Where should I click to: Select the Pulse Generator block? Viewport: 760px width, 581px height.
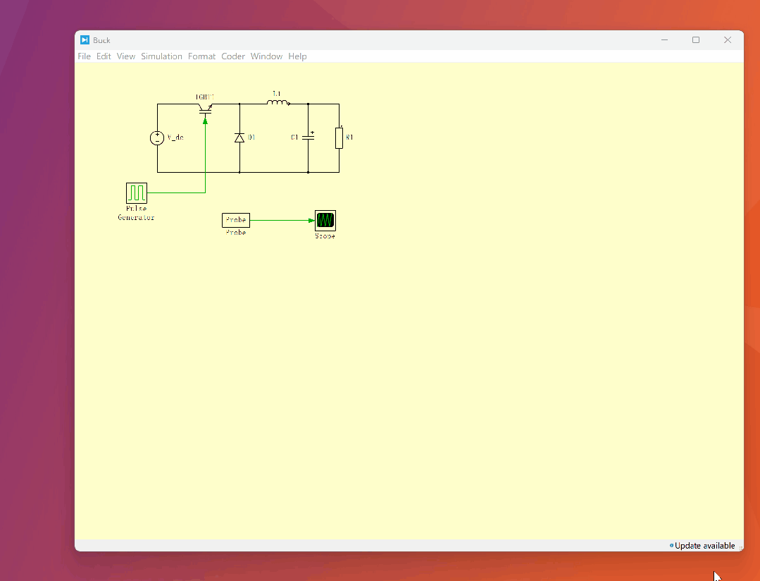click(x=137, y=192)
